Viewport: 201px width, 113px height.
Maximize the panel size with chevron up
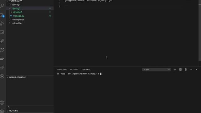pyautogui.click(x=191, y=70)
